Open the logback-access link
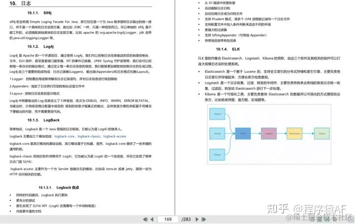 pos(115,136)
